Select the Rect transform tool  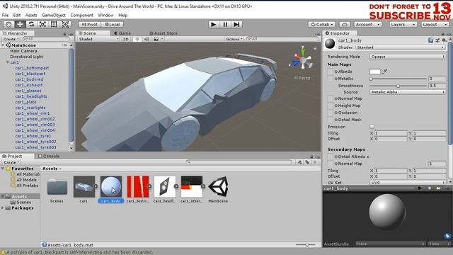click(x=54, y=24)
